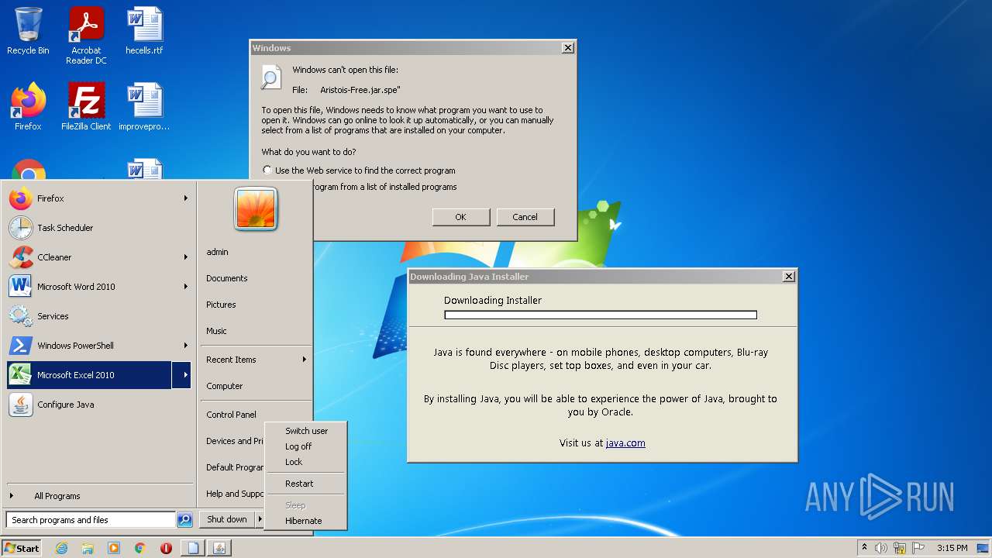Click OK in Windows can't open file dialog
The width and height of the screenshot is (992, 558).
[460, 217]
